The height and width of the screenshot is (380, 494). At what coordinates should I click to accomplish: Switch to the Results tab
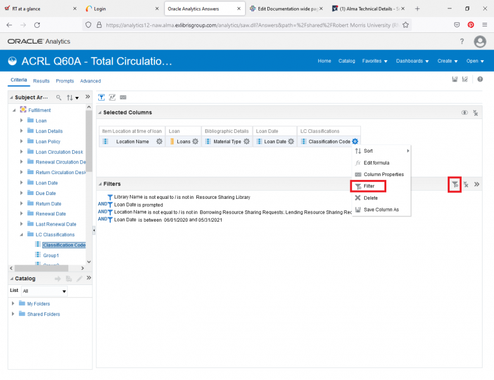pos(41,81)
